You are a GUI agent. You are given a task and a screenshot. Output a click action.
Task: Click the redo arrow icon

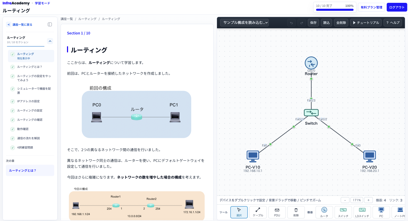302,23
